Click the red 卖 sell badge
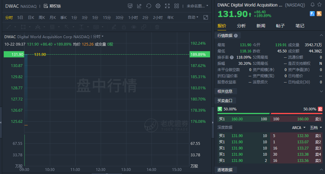Screen dimensions: 325x174 tap(320, 109)
